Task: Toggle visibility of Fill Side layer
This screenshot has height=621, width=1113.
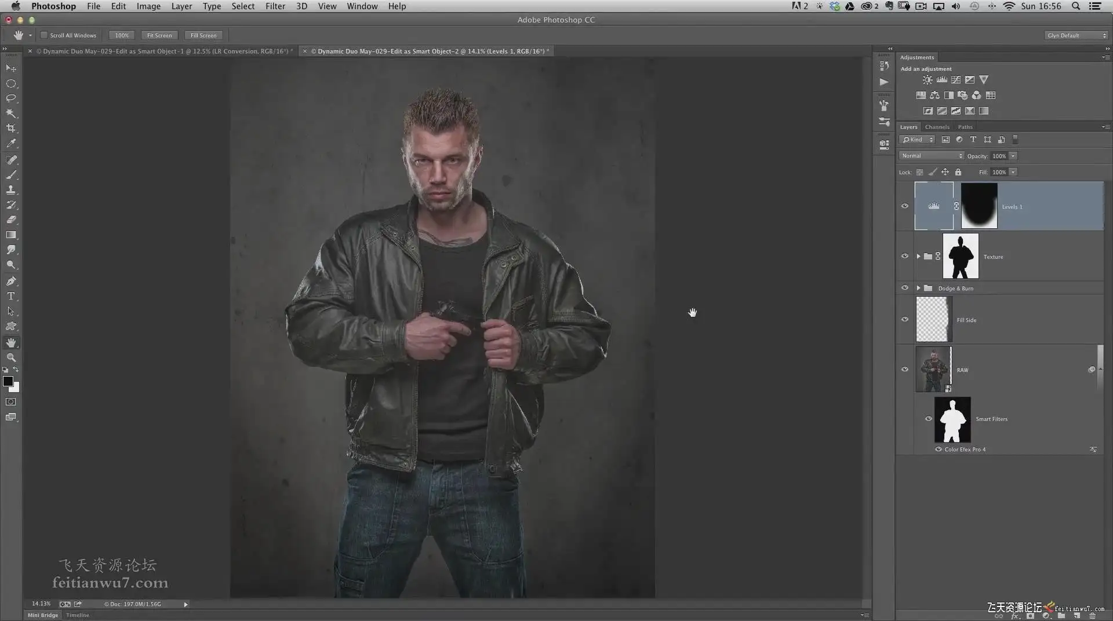Action: [x=904, y=320]
